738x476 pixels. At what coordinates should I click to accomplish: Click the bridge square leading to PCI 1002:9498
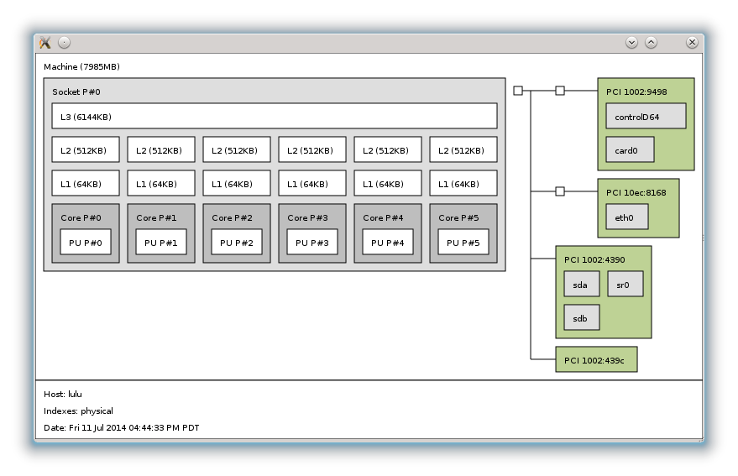(560, 91)
